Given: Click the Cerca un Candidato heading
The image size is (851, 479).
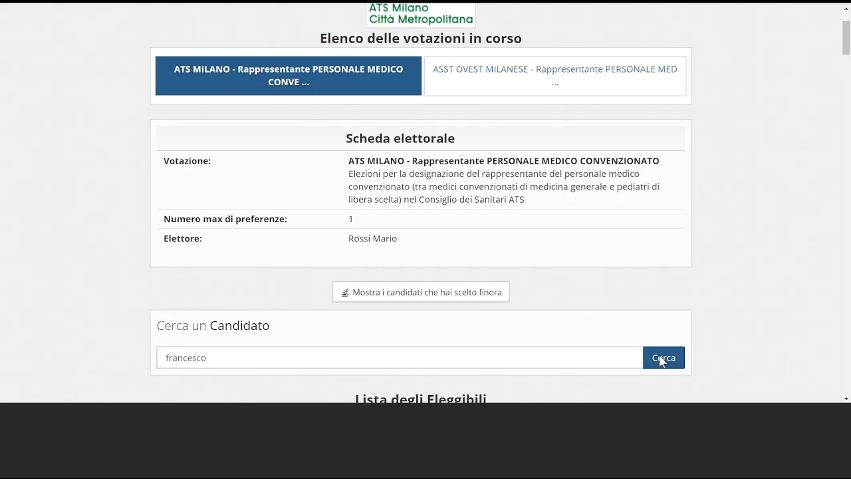Looking at the screenshot, I should (213, 325).
